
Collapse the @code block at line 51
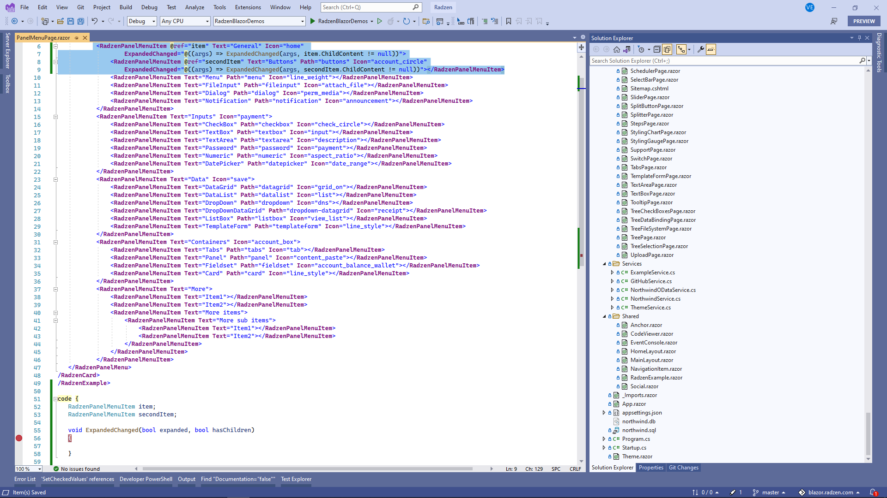[x=55, y=399]
